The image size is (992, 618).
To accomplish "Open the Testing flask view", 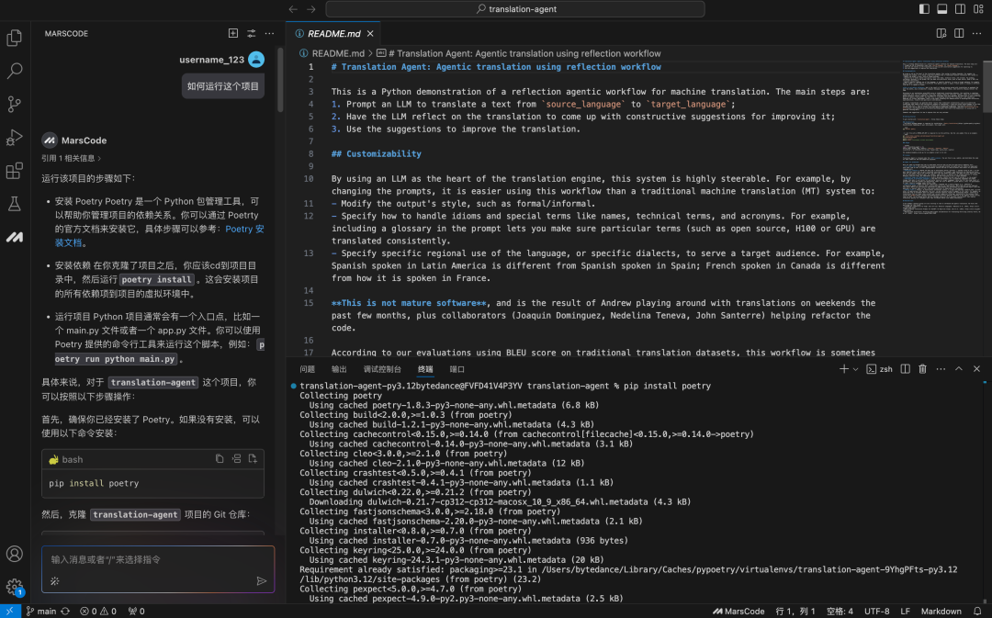I will point(14,204).
